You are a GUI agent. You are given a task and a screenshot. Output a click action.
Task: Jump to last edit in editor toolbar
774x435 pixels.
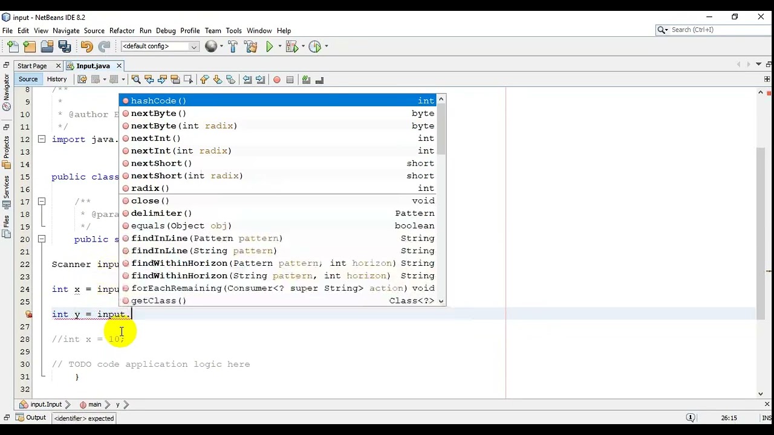(82, 79)
